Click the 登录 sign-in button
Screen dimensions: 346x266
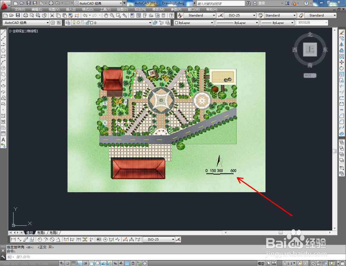coord(259,3)
